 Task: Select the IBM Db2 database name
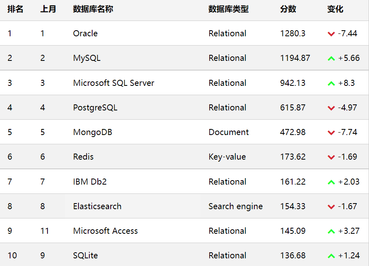click(90, 182)
